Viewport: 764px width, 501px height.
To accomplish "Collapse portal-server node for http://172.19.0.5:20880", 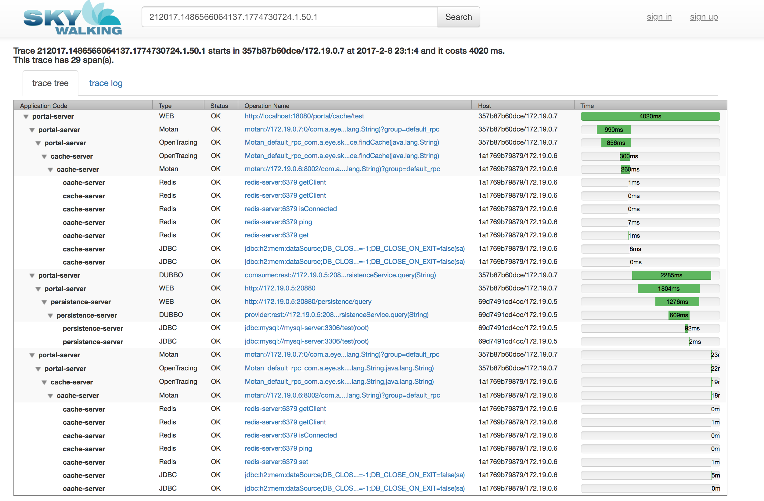I will pos(38,289).
